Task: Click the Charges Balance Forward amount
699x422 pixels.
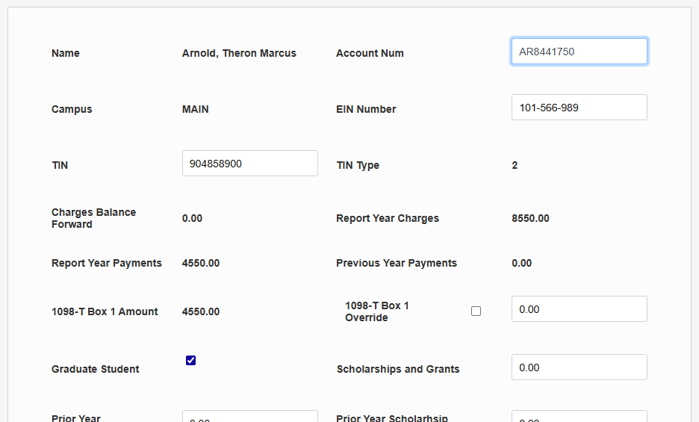Action: coord(192,219)
